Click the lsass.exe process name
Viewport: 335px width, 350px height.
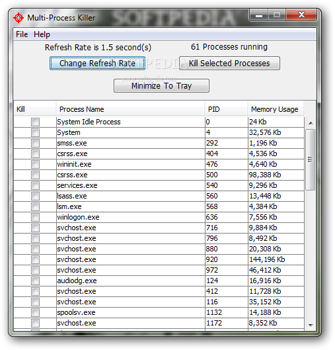pos(72,196)
